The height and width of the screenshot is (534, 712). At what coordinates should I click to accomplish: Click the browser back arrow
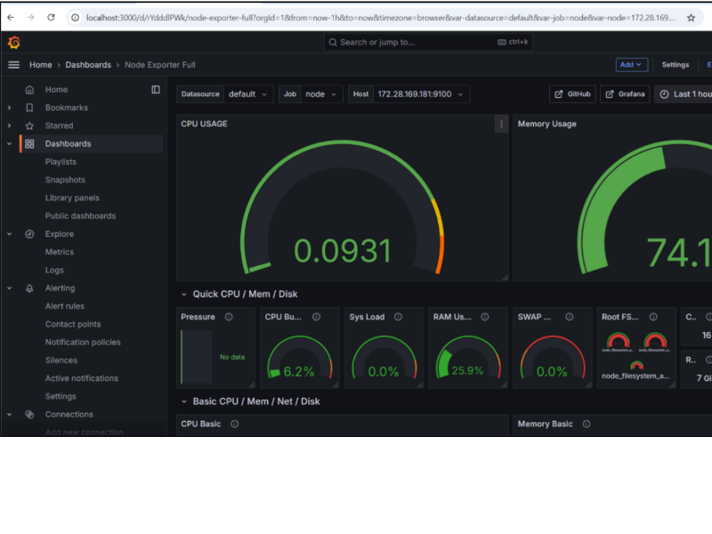pyautogui.click(x=11, y=17)
